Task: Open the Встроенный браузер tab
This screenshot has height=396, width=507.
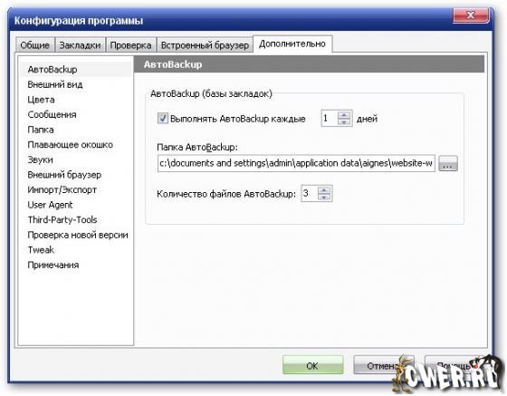Action: click(205, 45)
